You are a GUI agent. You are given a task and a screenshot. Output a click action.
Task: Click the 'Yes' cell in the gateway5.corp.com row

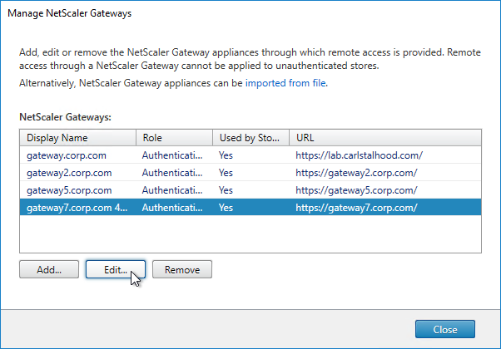click(226, 191)
